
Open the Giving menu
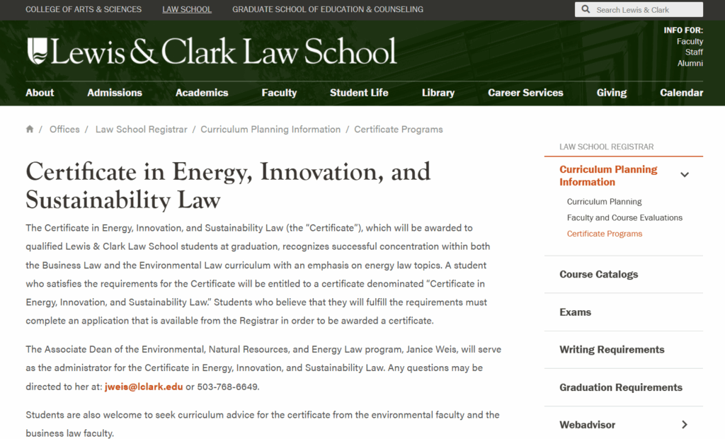[612, 93]
